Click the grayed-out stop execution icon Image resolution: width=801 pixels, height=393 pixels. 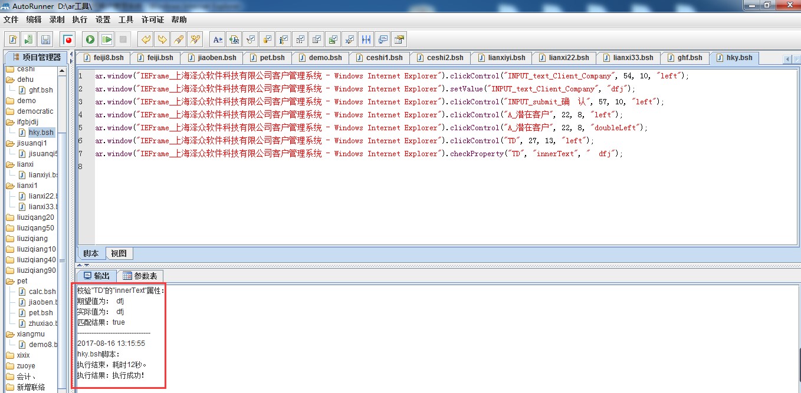[123, 39]
